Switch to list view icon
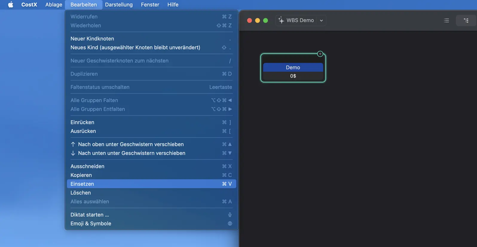The height and width of the screenshot is (247, 477). (447, 21)
